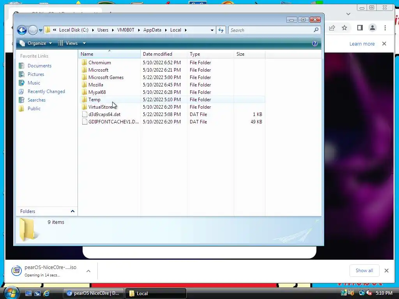Switch to Local folder taskbar button
The width and height of the screenshot is (399, 299).
pos(156,293)
